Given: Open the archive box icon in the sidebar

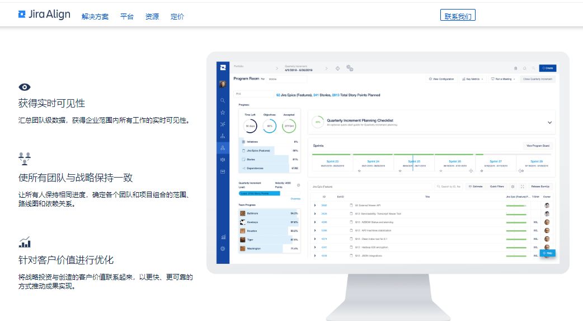Looking at the screenshot, I should click(223, 171).
